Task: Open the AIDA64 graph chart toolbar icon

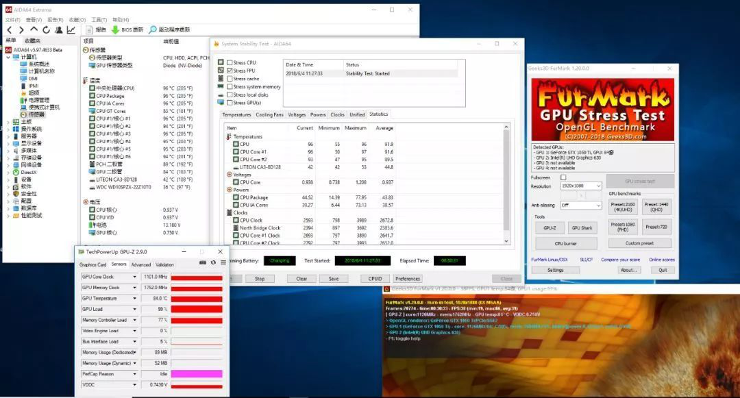Action: (x=71, y=29)
